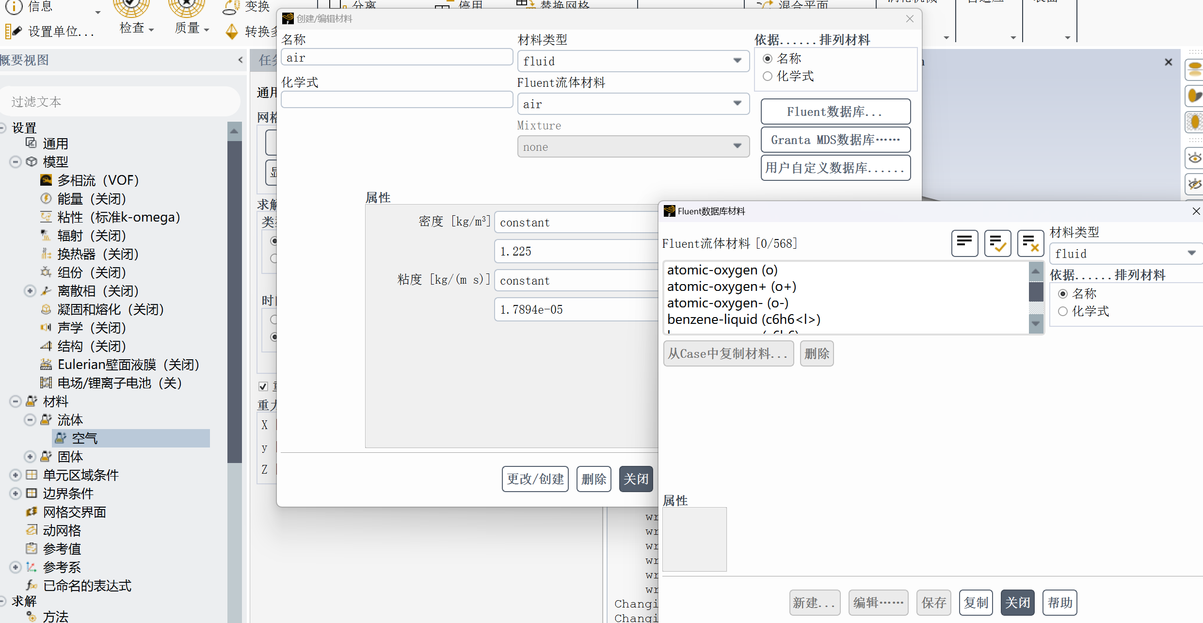The width and height of the screenshot is (1203, 623).
Task: Click the density value 1.225 field
Action: point(577,251)
